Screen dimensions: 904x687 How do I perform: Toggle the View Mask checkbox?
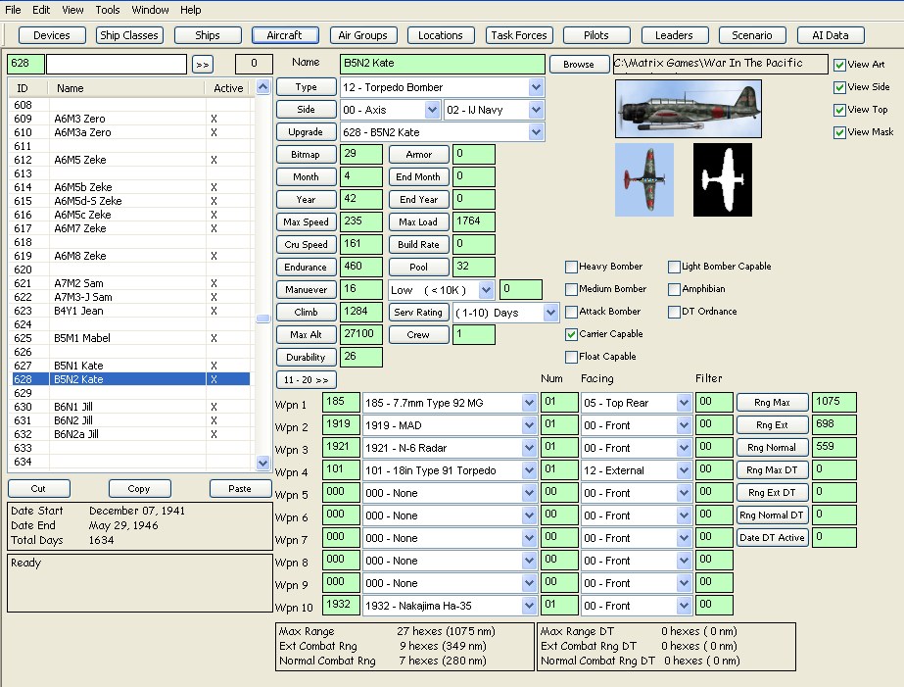pyautogui.click(x=840, y=131)
